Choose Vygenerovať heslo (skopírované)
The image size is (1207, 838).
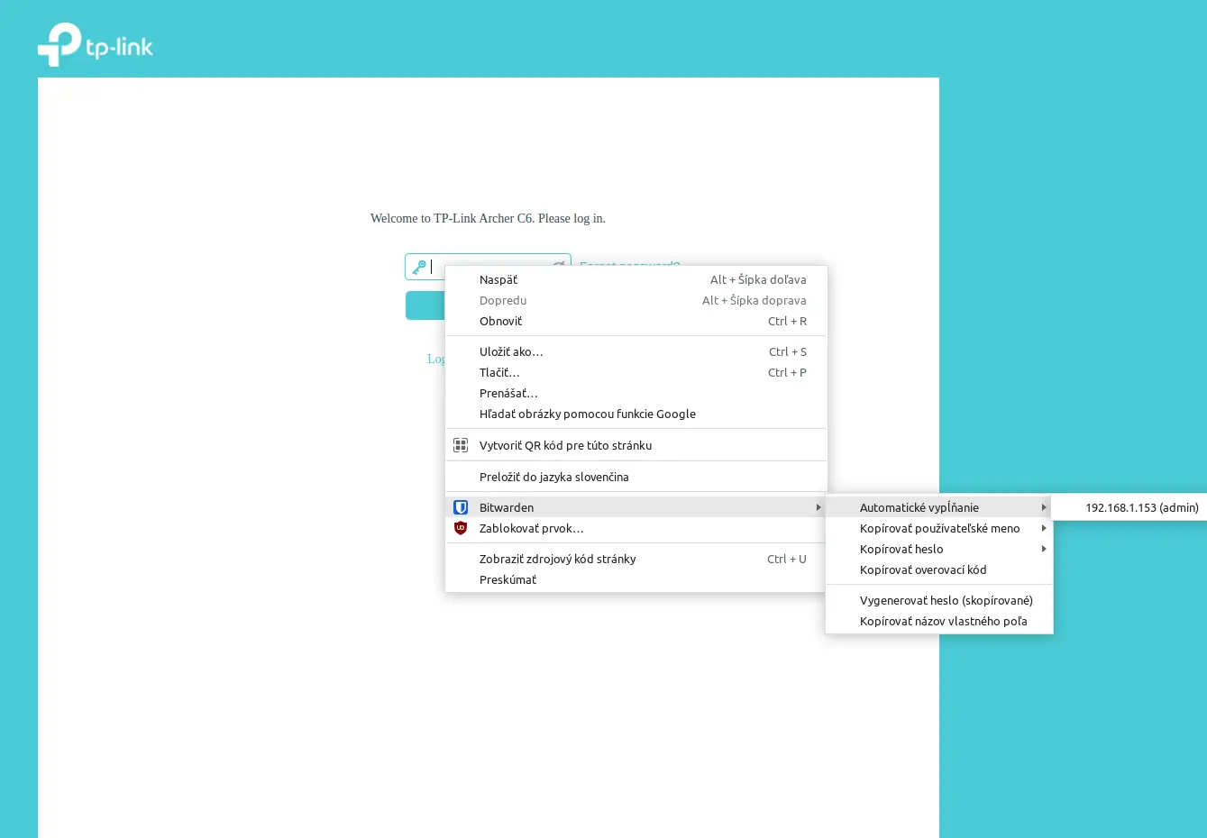pyautogui.click(x=939, y=600)
